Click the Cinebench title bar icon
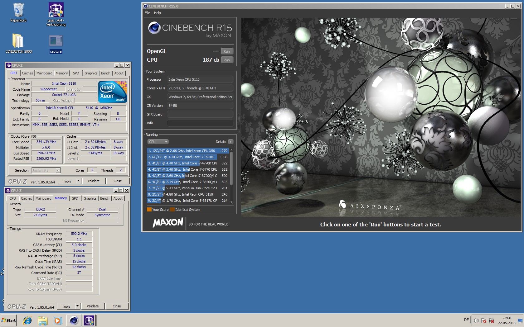Screen dimensions: 524x327 [145, 6]
